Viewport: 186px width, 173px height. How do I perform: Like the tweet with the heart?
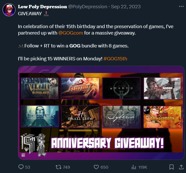[x=96, y=167]
